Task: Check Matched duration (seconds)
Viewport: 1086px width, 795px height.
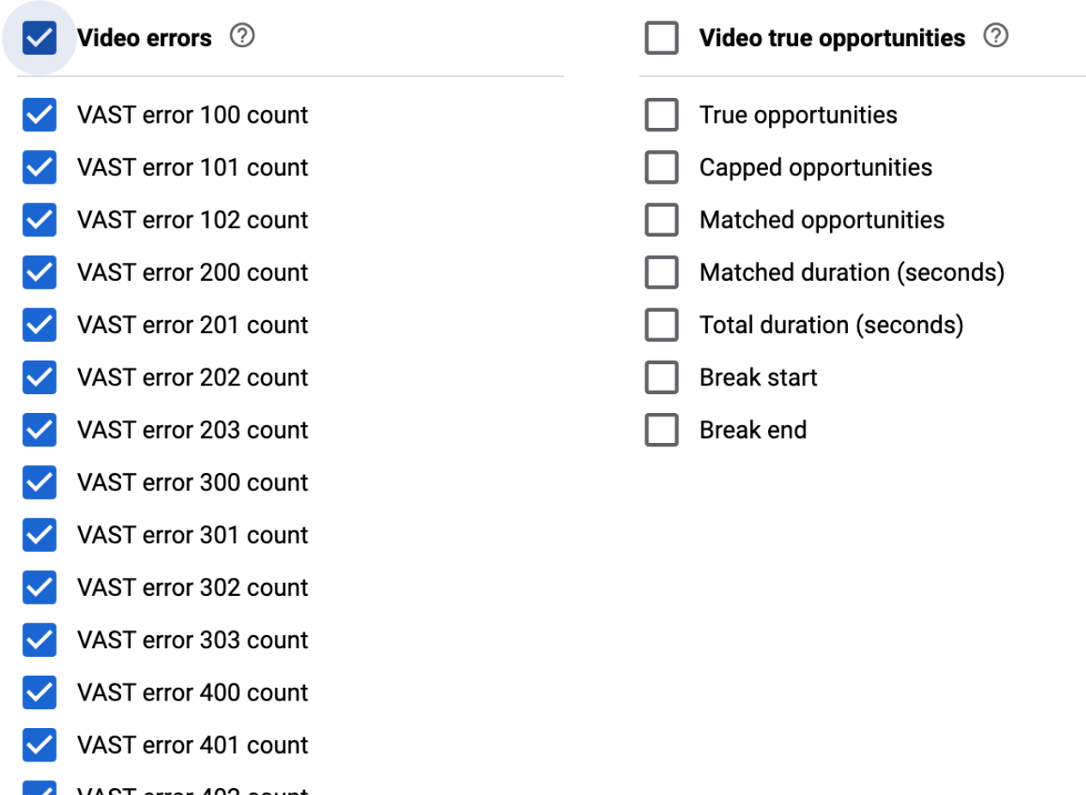Action: tap(662, 272)
